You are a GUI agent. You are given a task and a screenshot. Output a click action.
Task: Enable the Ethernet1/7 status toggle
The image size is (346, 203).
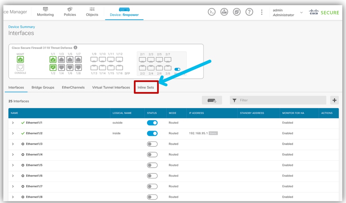152,186
